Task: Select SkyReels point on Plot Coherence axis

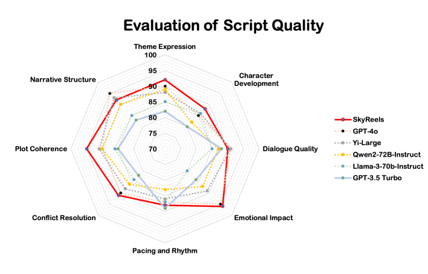Action: (86, 149)
